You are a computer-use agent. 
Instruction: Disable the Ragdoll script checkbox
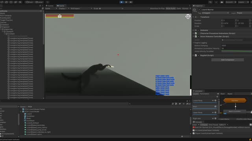[x=198, y=55]
